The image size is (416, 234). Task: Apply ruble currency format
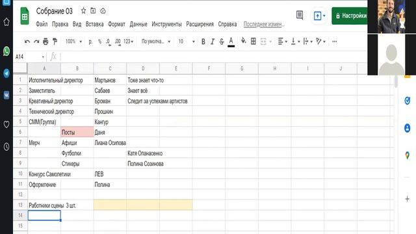(x=90, y=42)
